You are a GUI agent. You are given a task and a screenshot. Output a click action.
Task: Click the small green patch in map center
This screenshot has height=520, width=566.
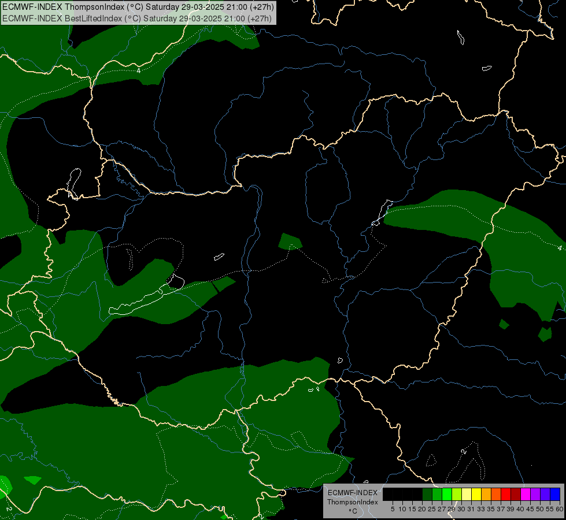coord(290,242)
